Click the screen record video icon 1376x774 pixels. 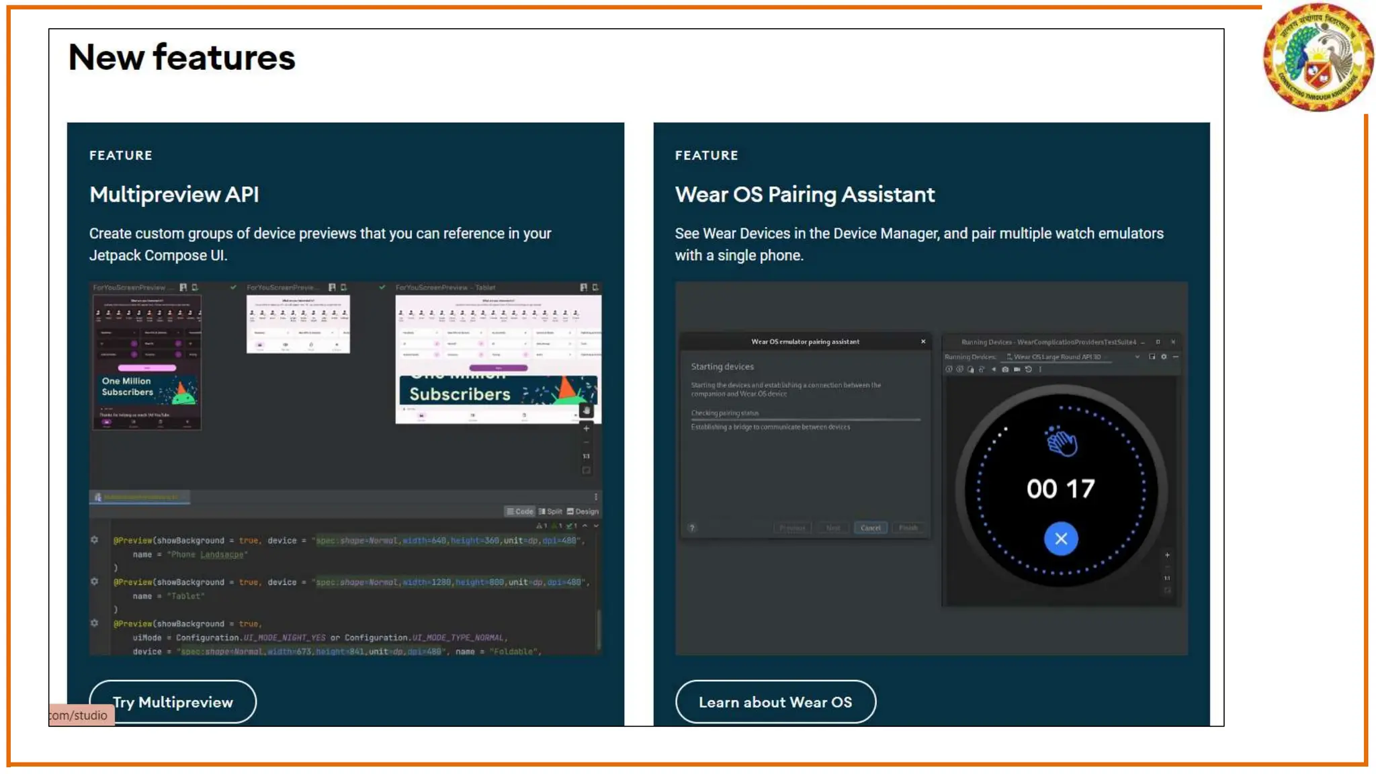coord(1017,370)
